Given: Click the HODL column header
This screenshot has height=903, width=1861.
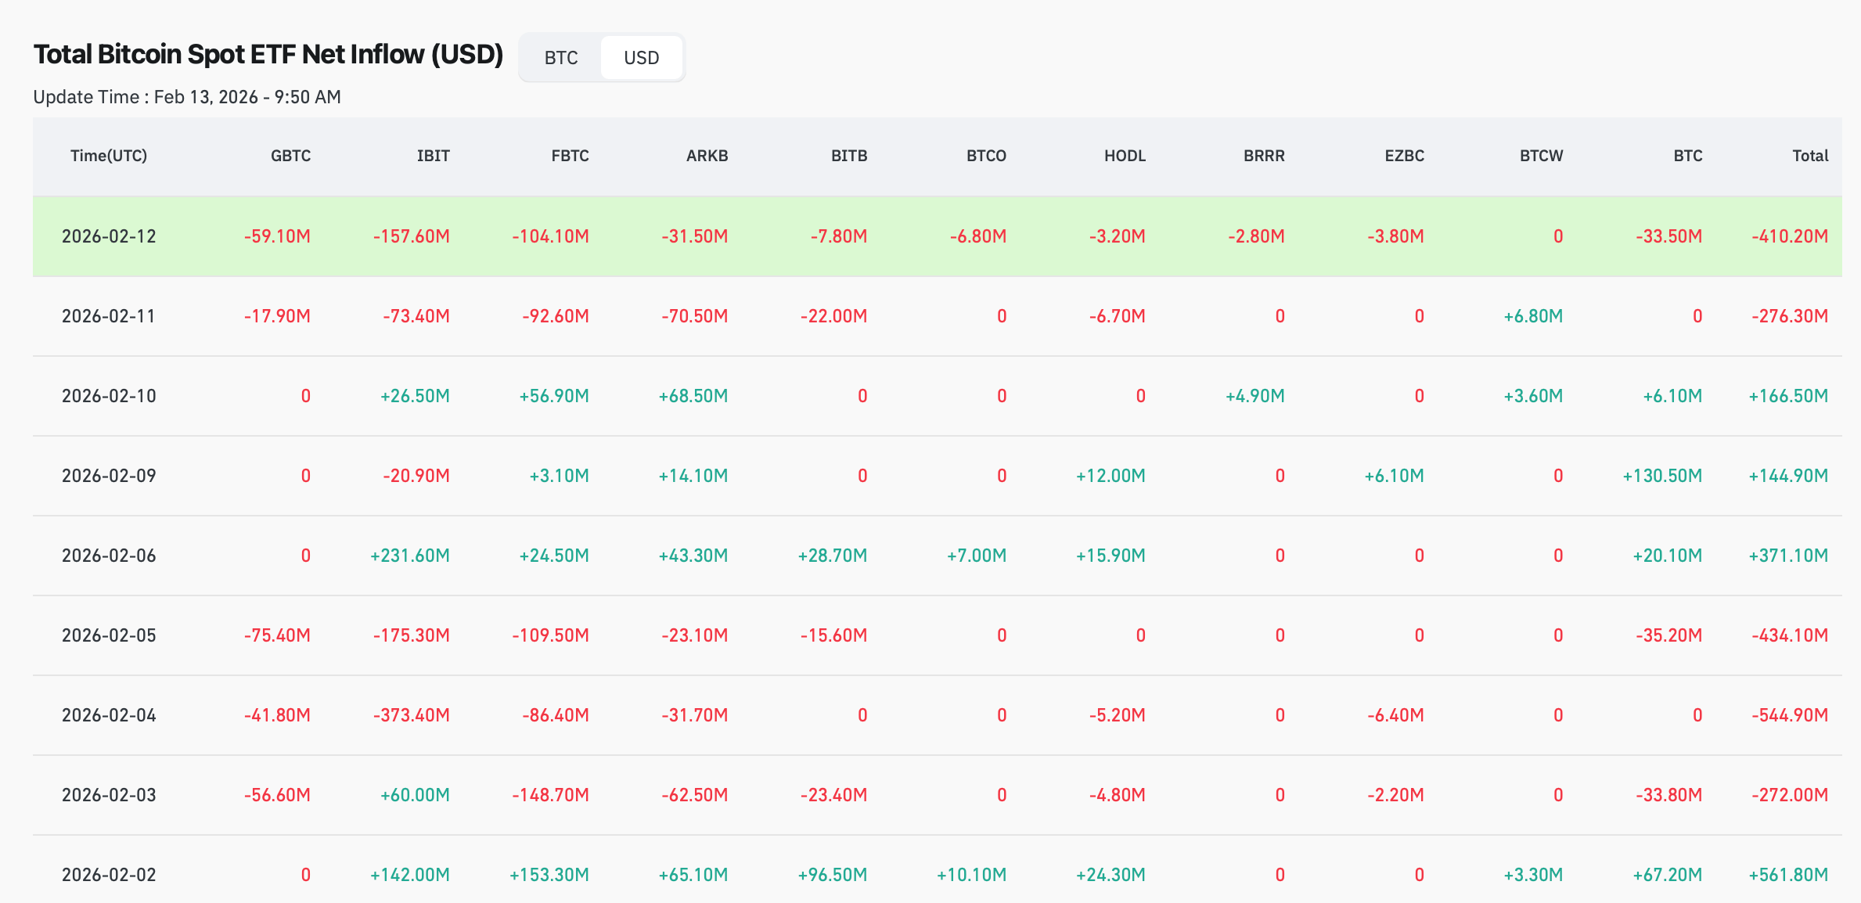Looking at the screenshot, I should 1125,156.
